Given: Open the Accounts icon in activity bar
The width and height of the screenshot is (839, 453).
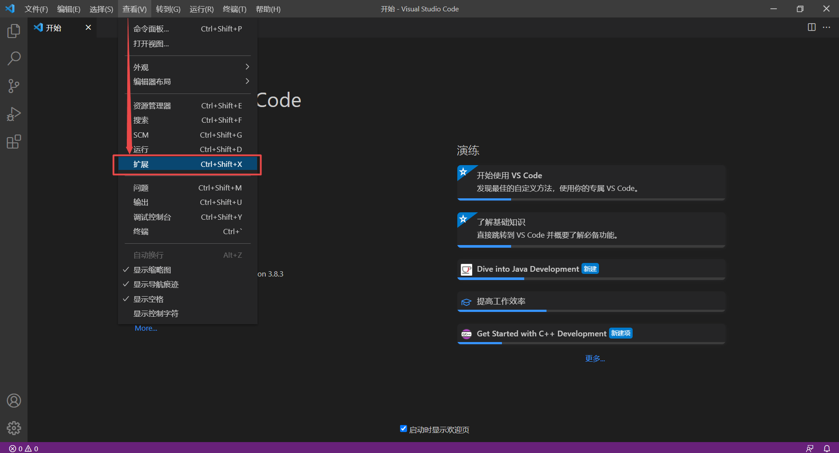Looking at the screenshot, I should tap(14, 401).
